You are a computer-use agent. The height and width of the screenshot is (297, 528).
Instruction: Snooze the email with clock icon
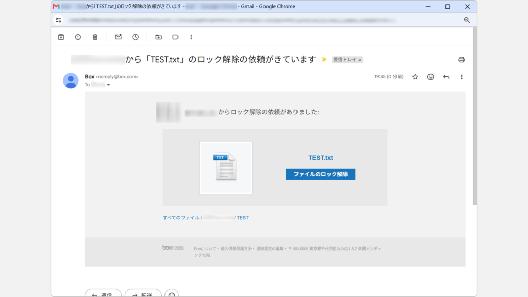click(x=136, y=37)
